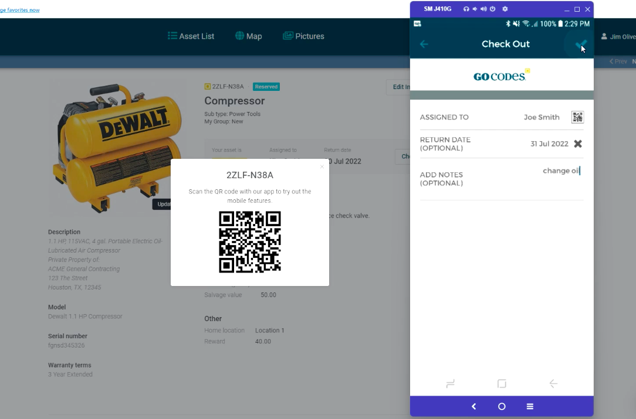
Task: Tap the Bluetooth status icon
Action: click(508, 24)
